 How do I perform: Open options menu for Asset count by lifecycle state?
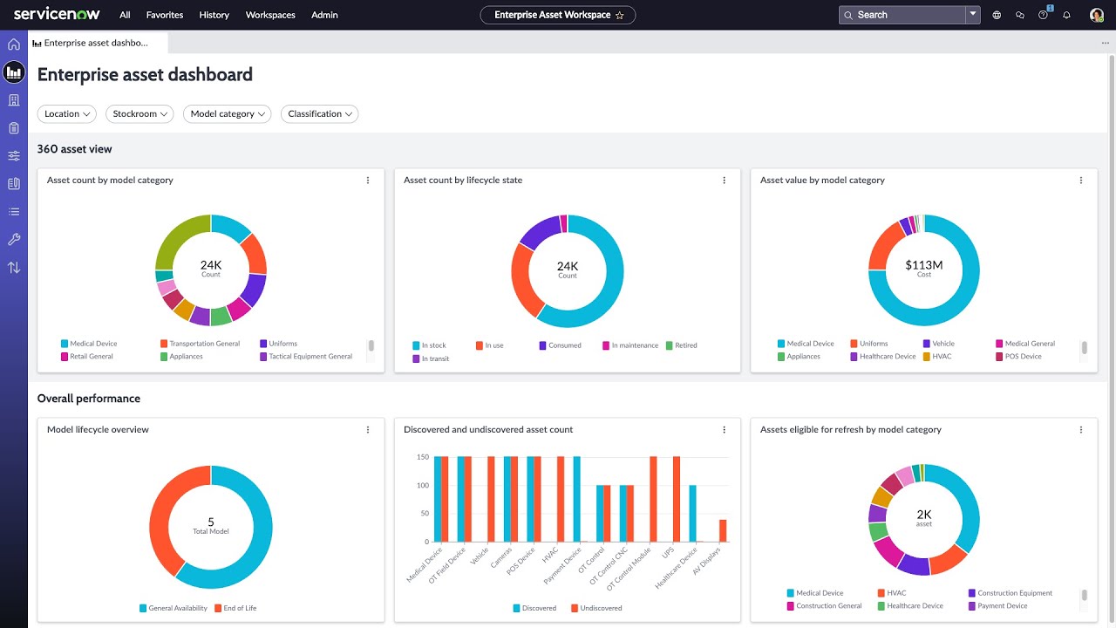pos(725,181)
